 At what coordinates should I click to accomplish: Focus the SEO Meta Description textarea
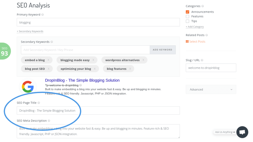click(x=98, y=131)
